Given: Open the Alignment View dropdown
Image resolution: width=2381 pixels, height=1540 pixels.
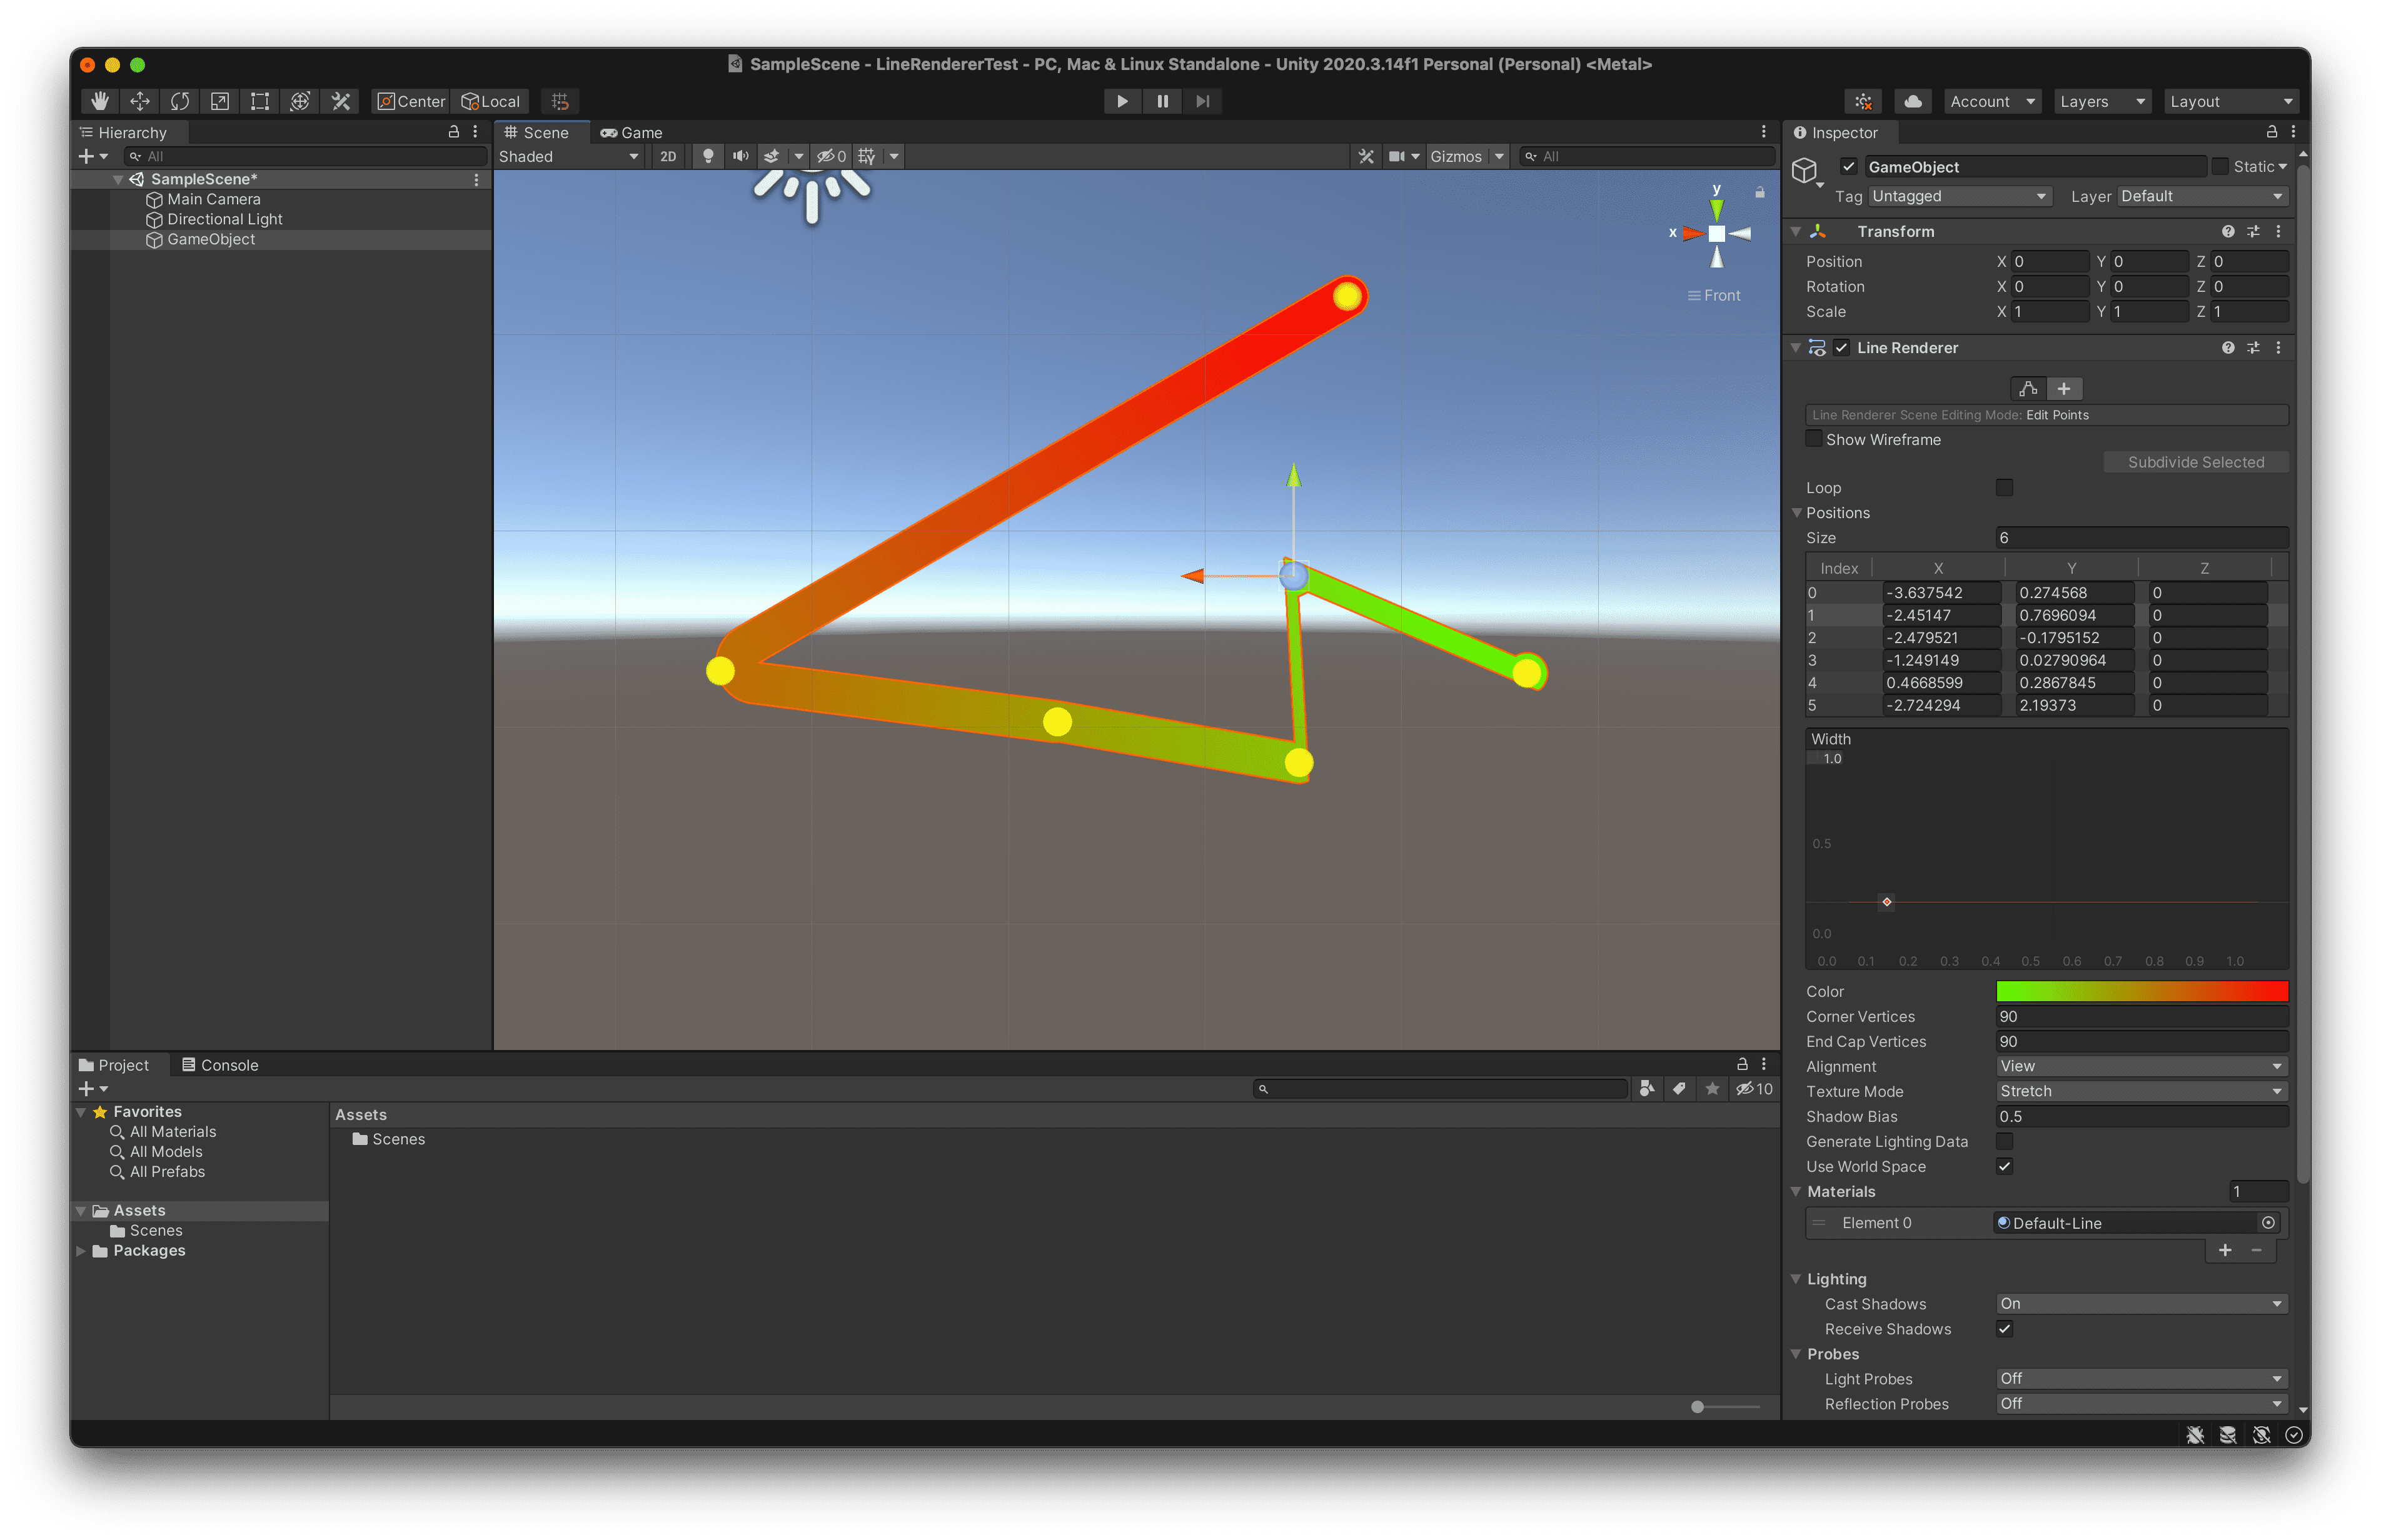Looking at the screenshot, I should click(x=2141, y=1066).
